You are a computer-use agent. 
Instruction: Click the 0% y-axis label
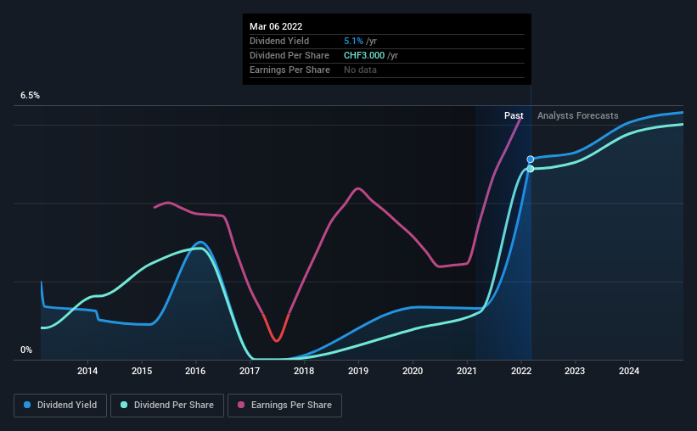pyautogui.click(x=26, y=350)
